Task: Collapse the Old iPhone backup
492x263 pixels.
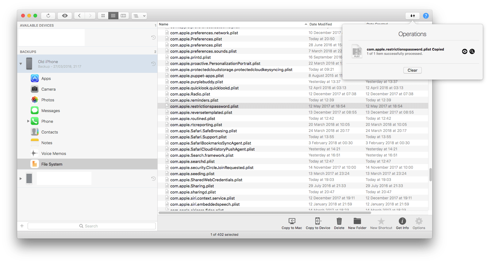Action: 21,64
